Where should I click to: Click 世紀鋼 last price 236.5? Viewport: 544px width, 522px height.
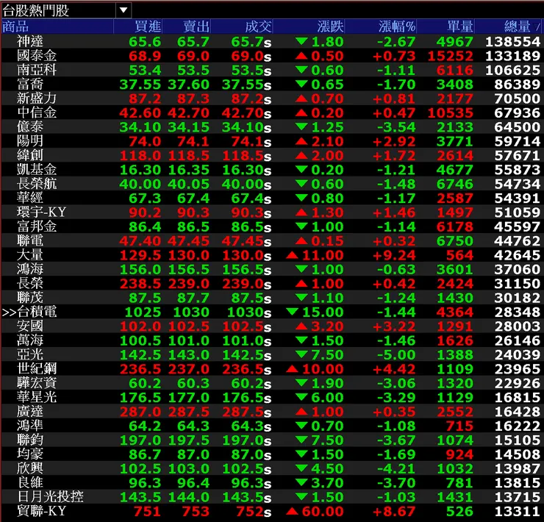(243, 369)
